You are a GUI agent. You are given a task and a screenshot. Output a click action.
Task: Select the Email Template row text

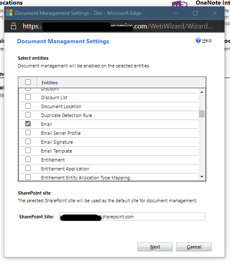pos(57,151)
